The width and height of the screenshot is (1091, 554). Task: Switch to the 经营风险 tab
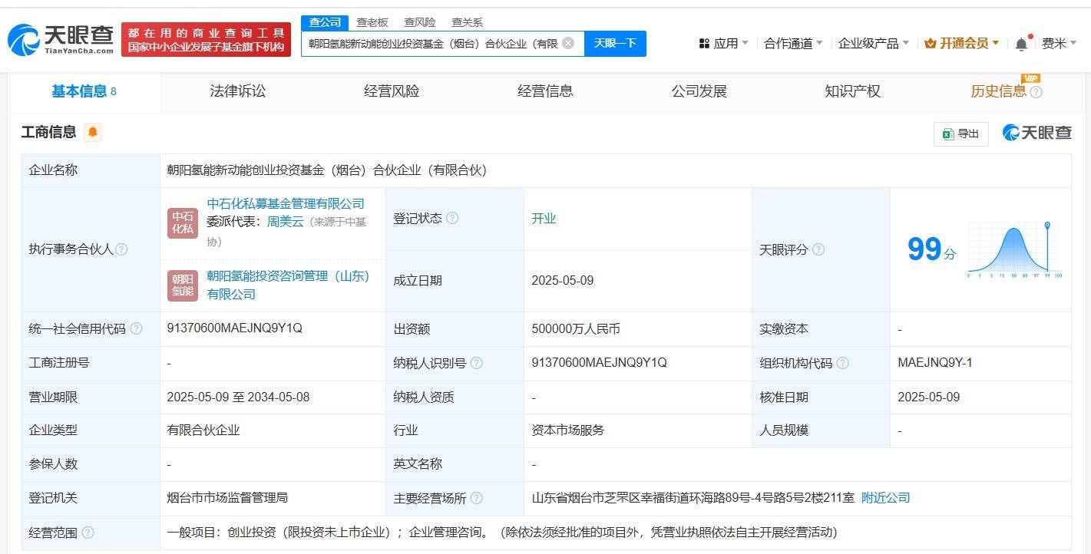[392, 92]
